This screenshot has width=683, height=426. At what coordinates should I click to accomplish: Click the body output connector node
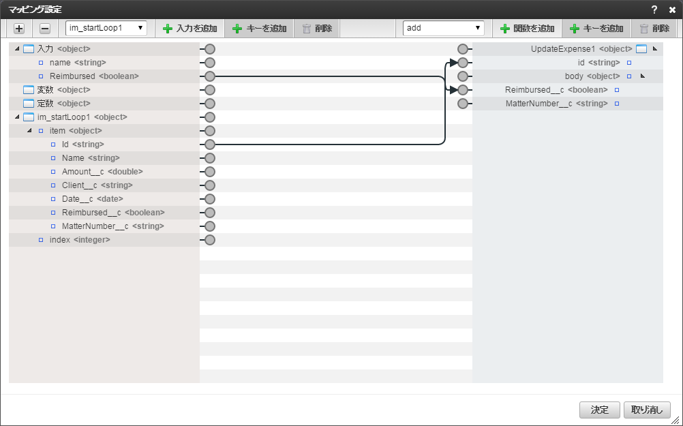[x=463, y=76]
